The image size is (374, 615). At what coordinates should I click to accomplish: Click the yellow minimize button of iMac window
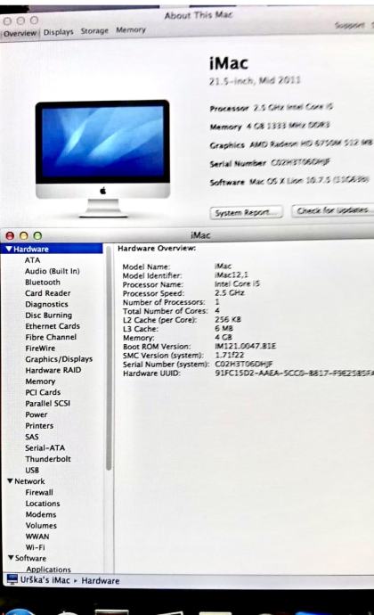(x=24, y=235)
